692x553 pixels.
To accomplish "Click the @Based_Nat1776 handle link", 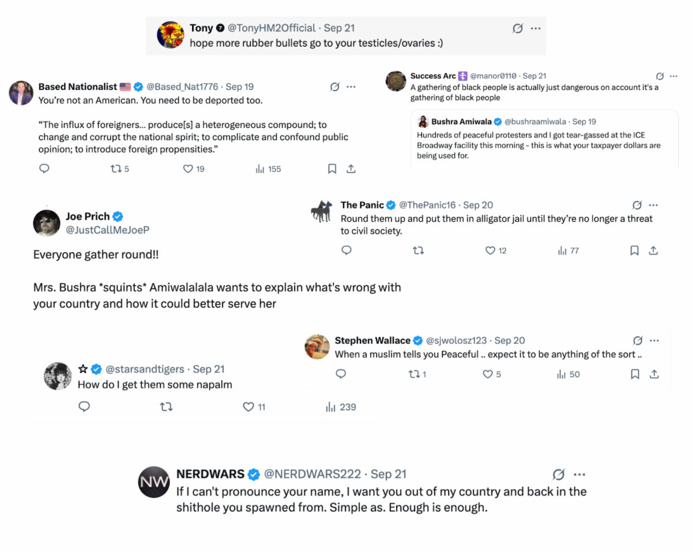I will [x=182, y=87].
